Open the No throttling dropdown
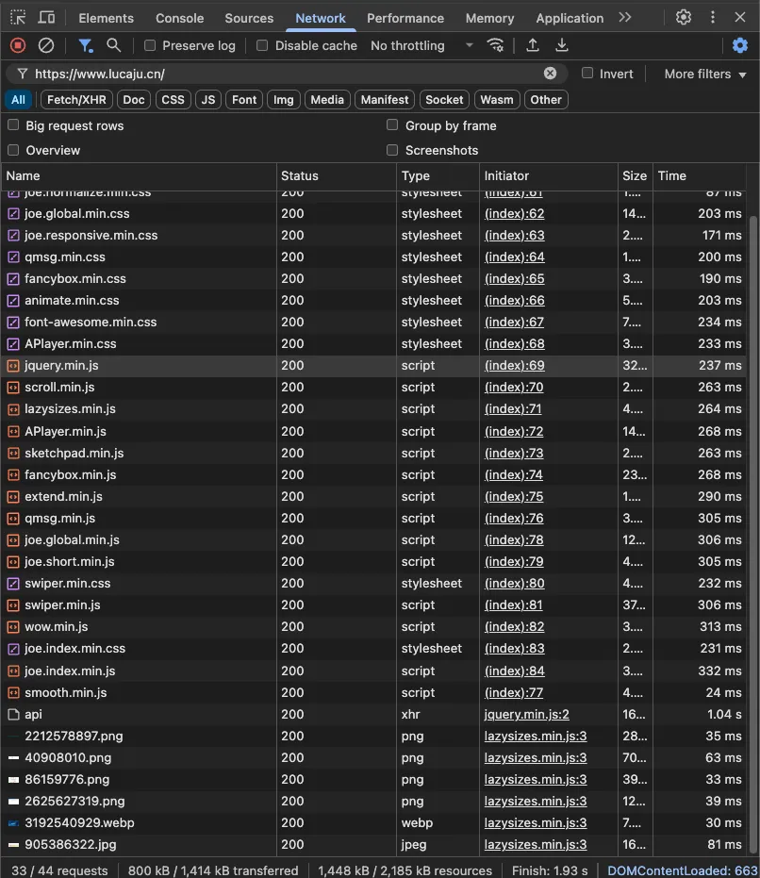 (421, 45)
